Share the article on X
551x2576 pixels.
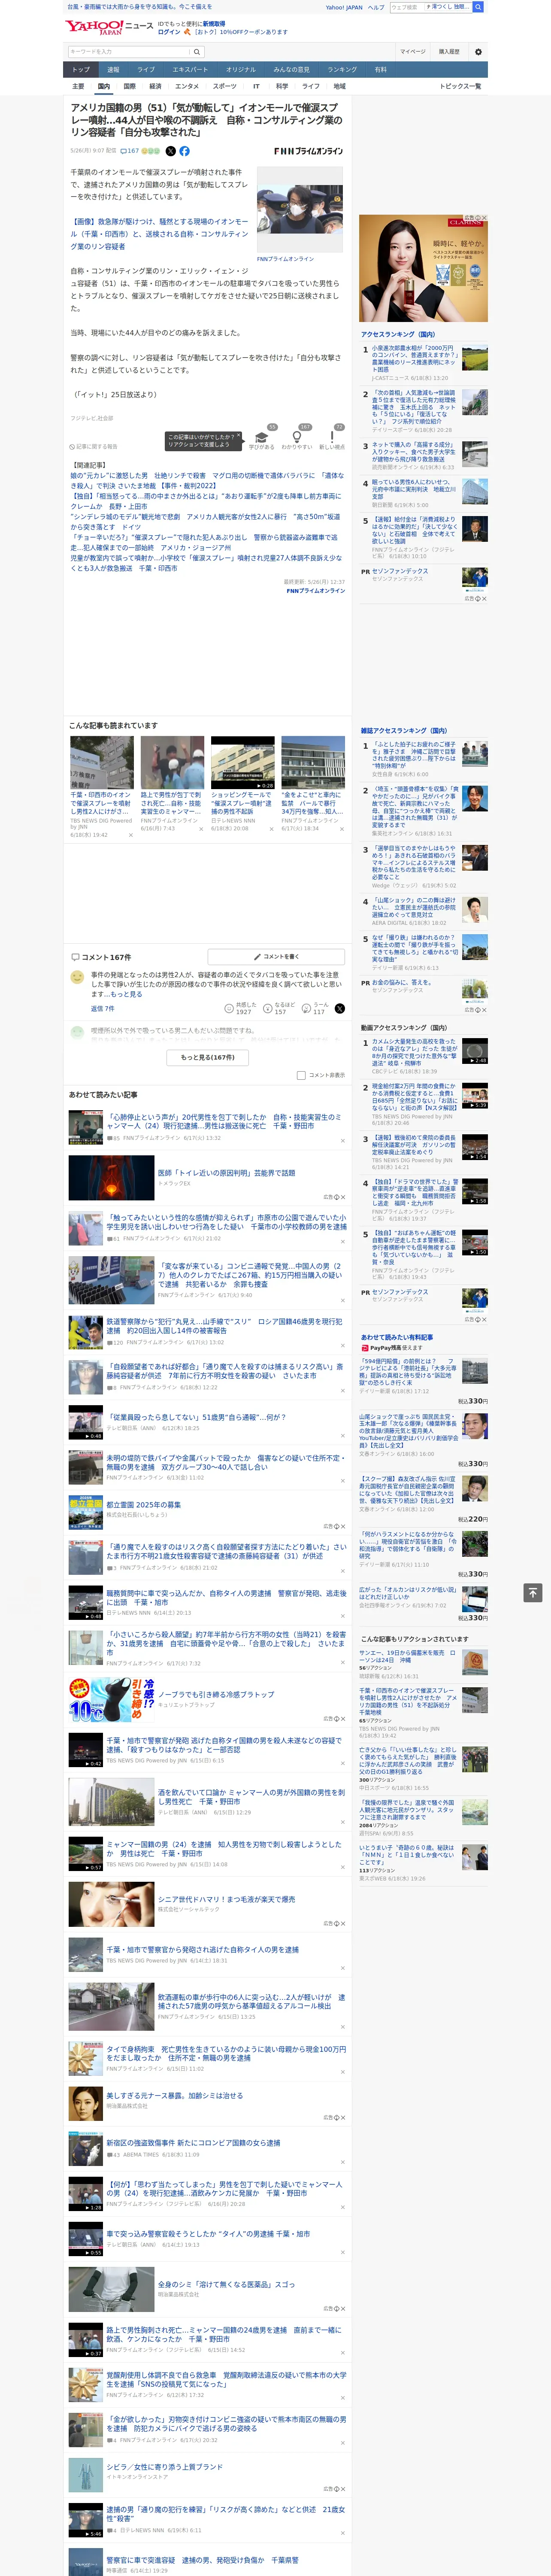click(170, 151)
